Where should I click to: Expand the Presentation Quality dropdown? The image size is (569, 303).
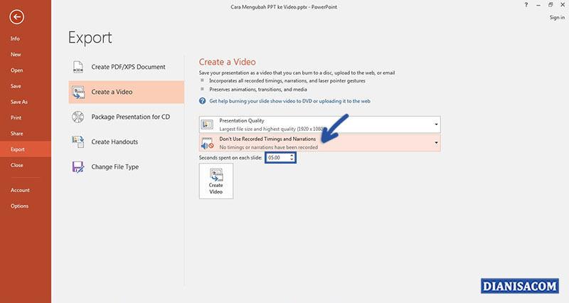[436, 124]
